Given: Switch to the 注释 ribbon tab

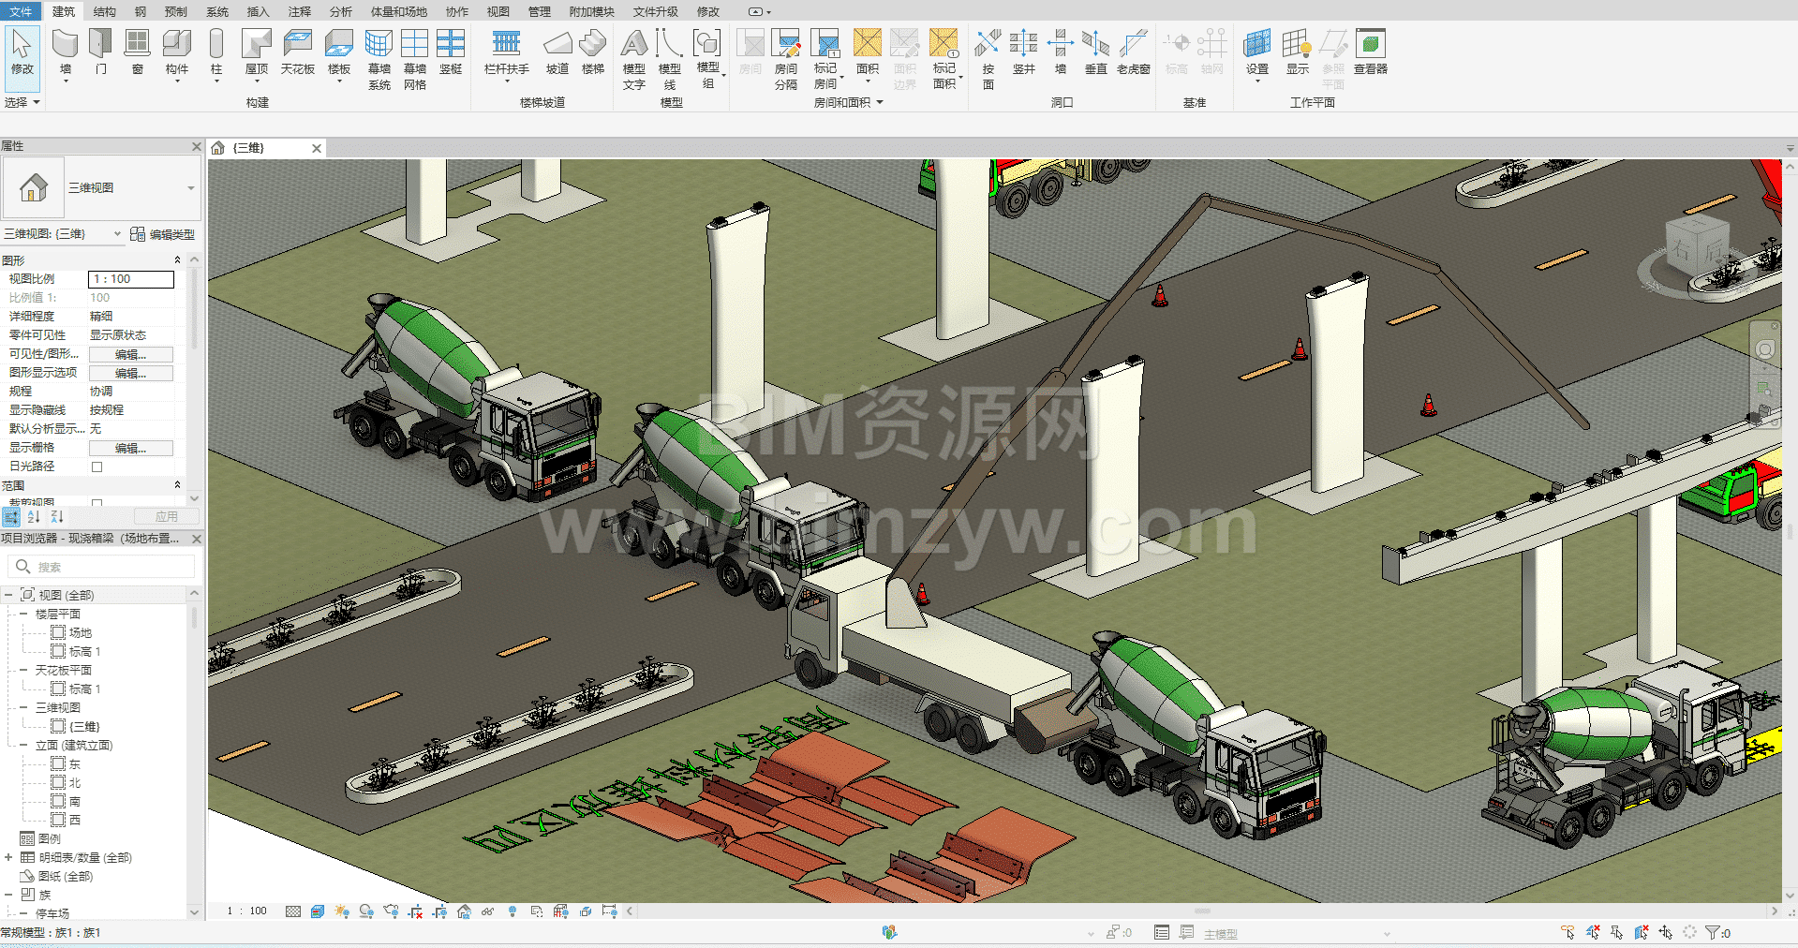Looking at the screenshot, I should [299, 11].
